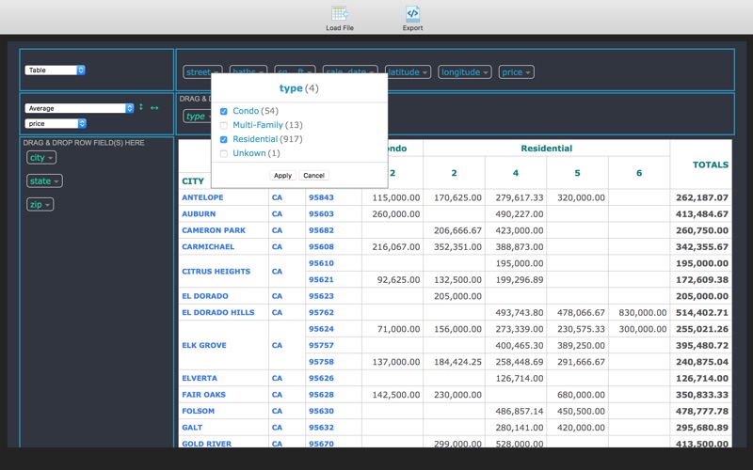The height and width of the screenshot is (470, 753).
Task: Open the price attribute dropdown
Action: coord(56,124)
